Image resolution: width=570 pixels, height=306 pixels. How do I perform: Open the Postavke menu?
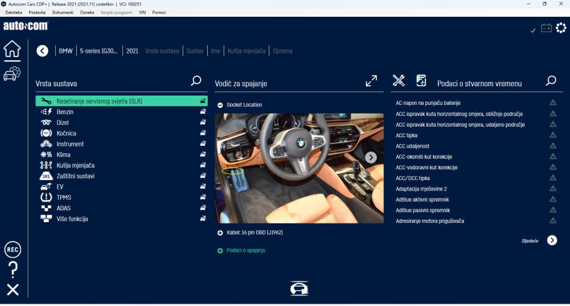click(37, 12)
